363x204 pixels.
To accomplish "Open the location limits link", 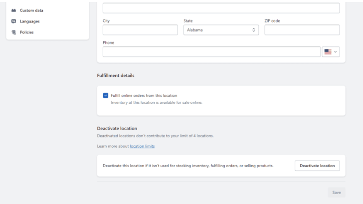I will 142,146.
